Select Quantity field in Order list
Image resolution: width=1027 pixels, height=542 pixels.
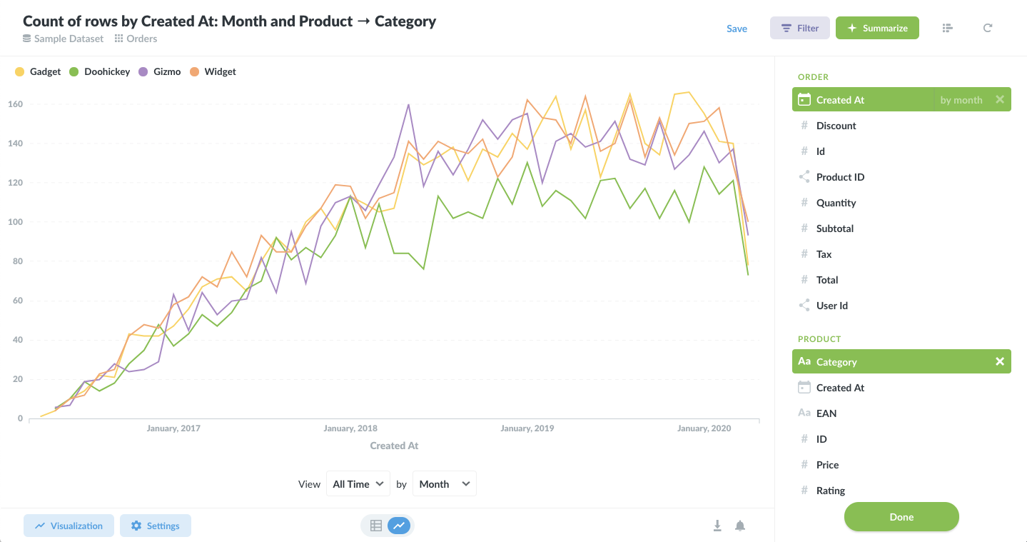coord(836,203)
